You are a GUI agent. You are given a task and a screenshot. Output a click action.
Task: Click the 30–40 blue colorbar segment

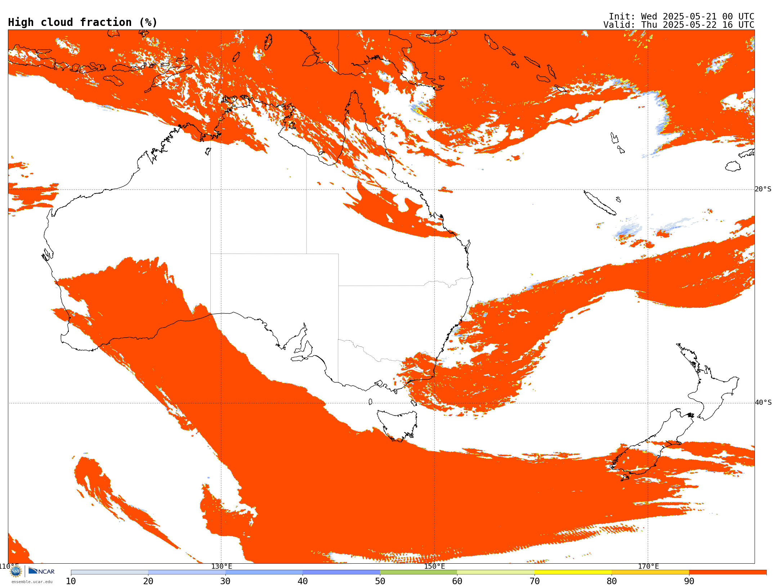tap(264, 572)
